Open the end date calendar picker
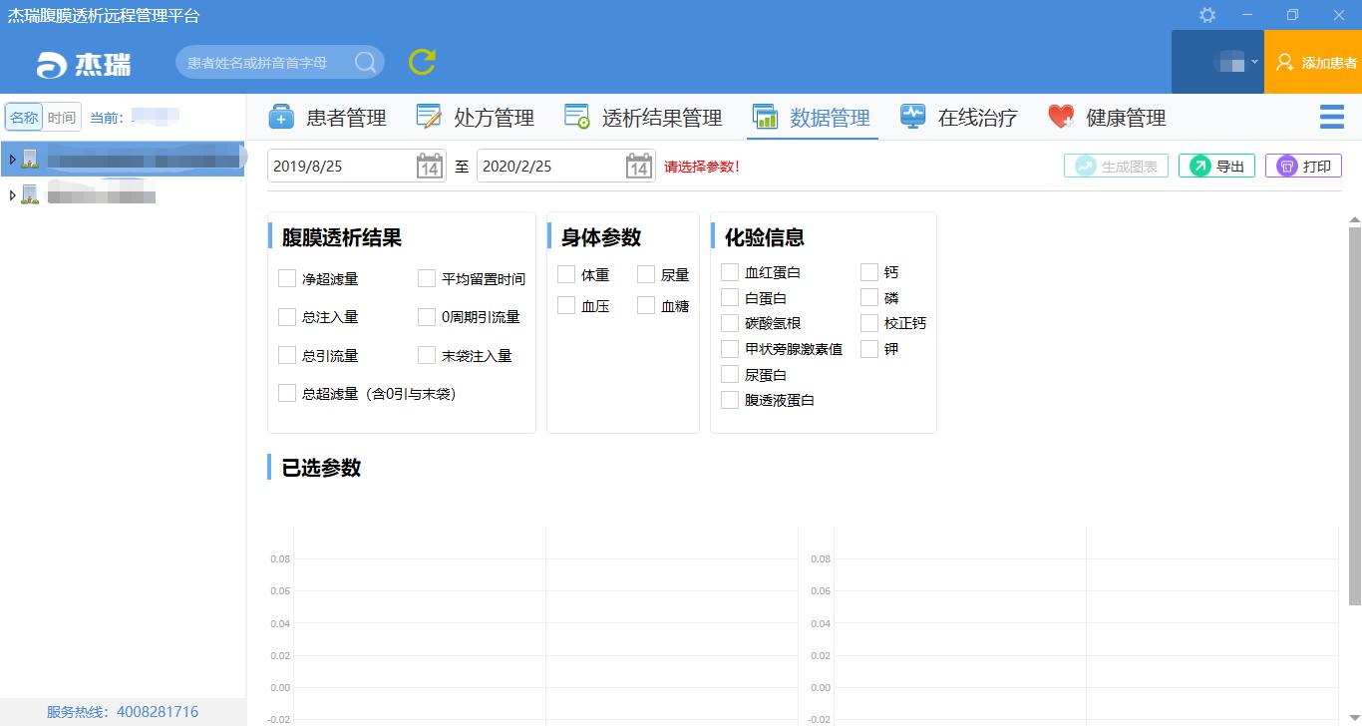Viewport: 1362px width, 726px height. coord(638,167)
